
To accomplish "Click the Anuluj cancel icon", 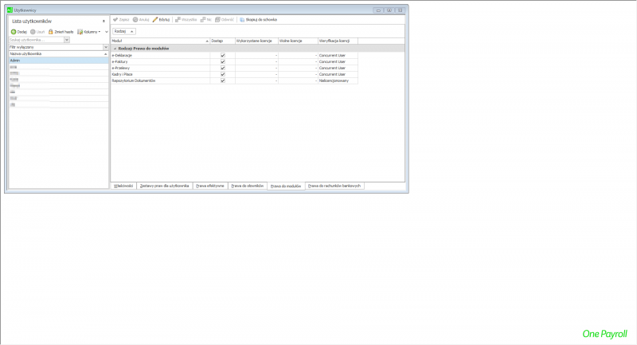I will pos(135,19).
